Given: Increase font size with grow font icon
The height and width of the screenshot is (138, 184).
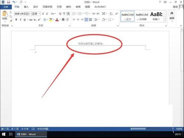Looking at the screenshot, I should coord(43,14).
